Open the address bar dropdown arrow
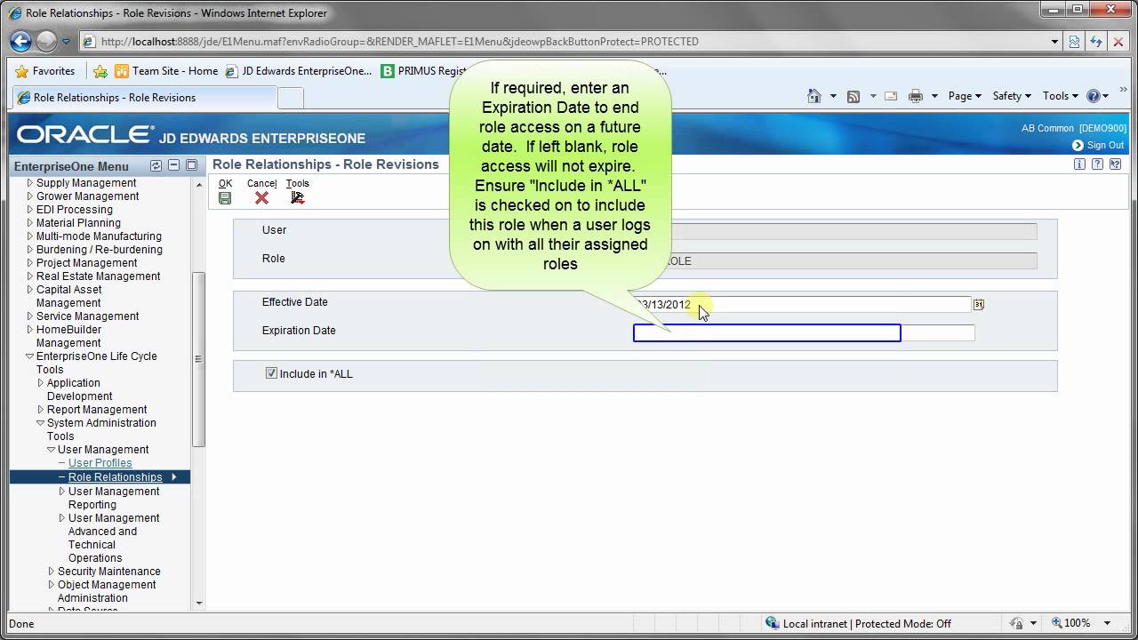 tap(1054, 41)
